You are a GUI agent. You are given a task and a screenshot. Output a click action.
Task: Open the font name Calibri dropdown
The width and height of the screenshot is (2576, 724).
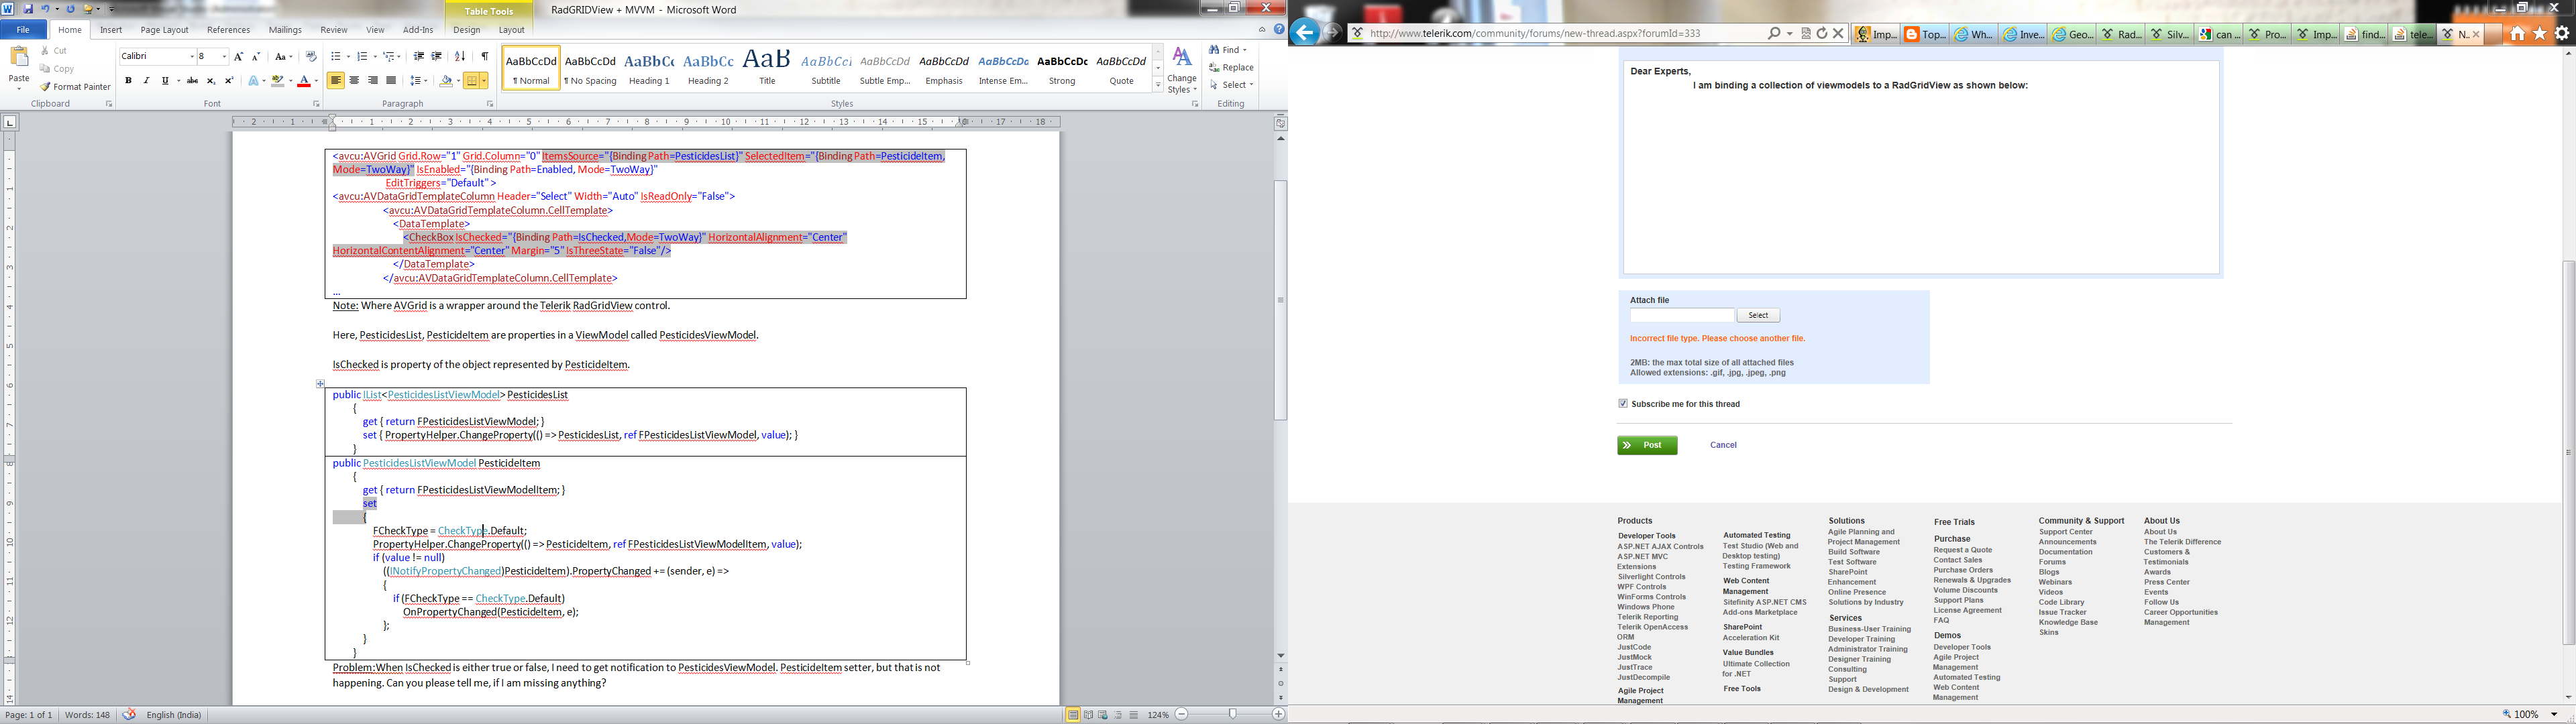[x=192, y=56]
